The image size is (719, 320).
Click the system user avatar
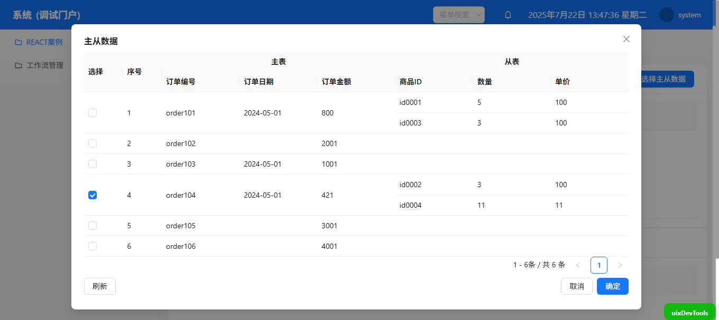click(x=667, y=15)
